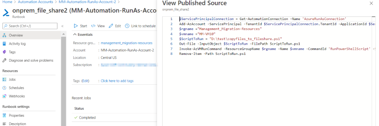This screenshot has height=126, width=379.
Task: Collapse the Essentials section
Action: (x=83, y=35)
